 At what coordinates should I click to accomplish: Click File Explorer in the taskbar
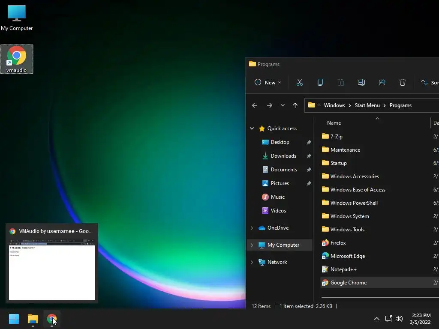pos(33,319)
